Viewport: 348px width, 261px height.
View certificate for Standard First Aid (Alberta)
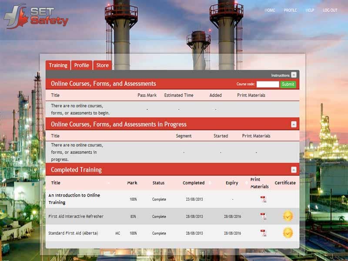pos(288,233)
